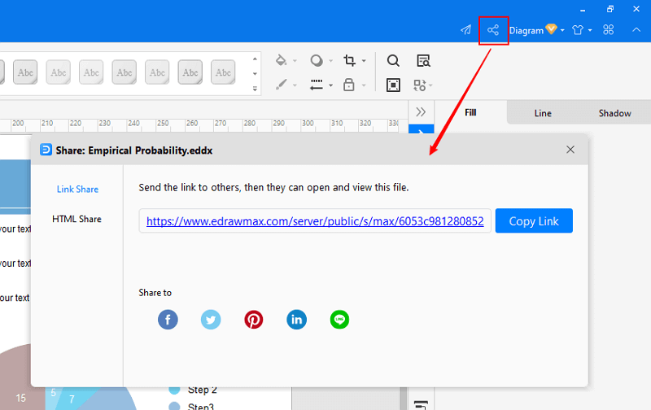The height and width of the screenshot is (410, 651).
Task: Collapse the right panel with double chevron
Action: tap(421, 112)
